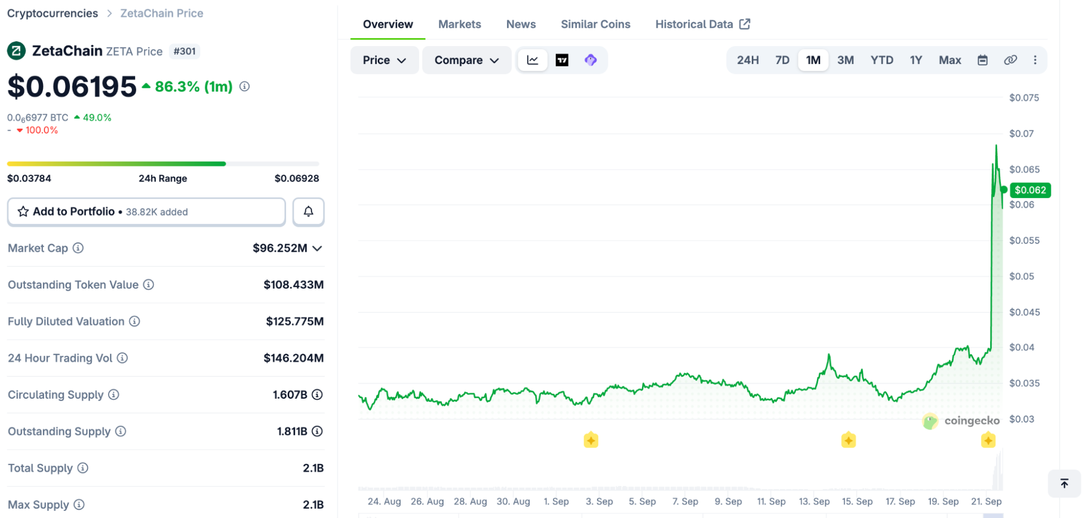The image size is (1085, 518).
Task: Show Outstanding Token Value info tooltip
Action: point(149,284)
